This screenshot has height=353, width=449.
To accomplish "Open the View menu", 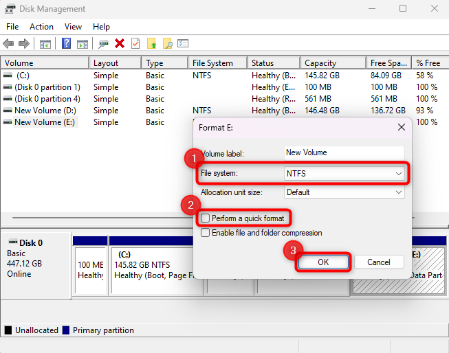I will coord(73,27).
